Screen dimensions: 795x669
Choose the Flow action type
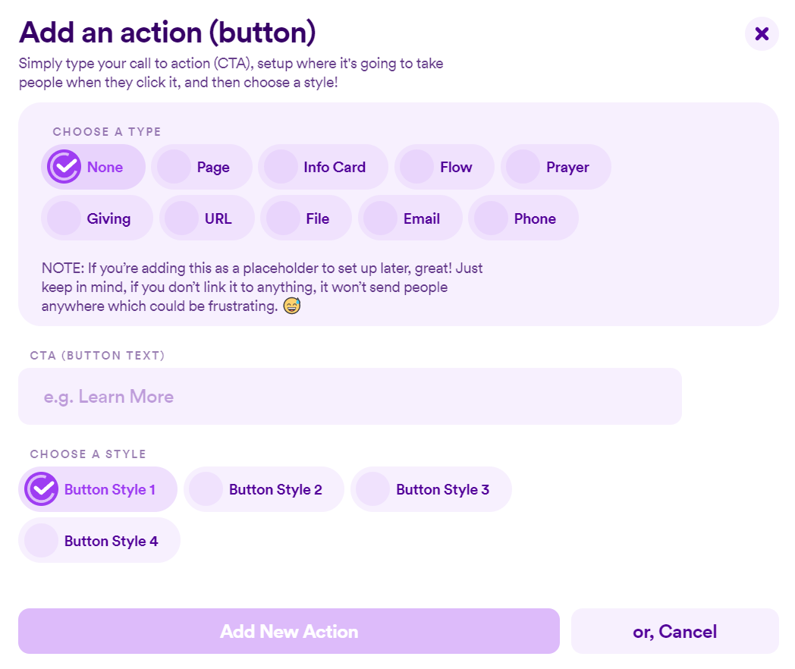coord(445,167)
